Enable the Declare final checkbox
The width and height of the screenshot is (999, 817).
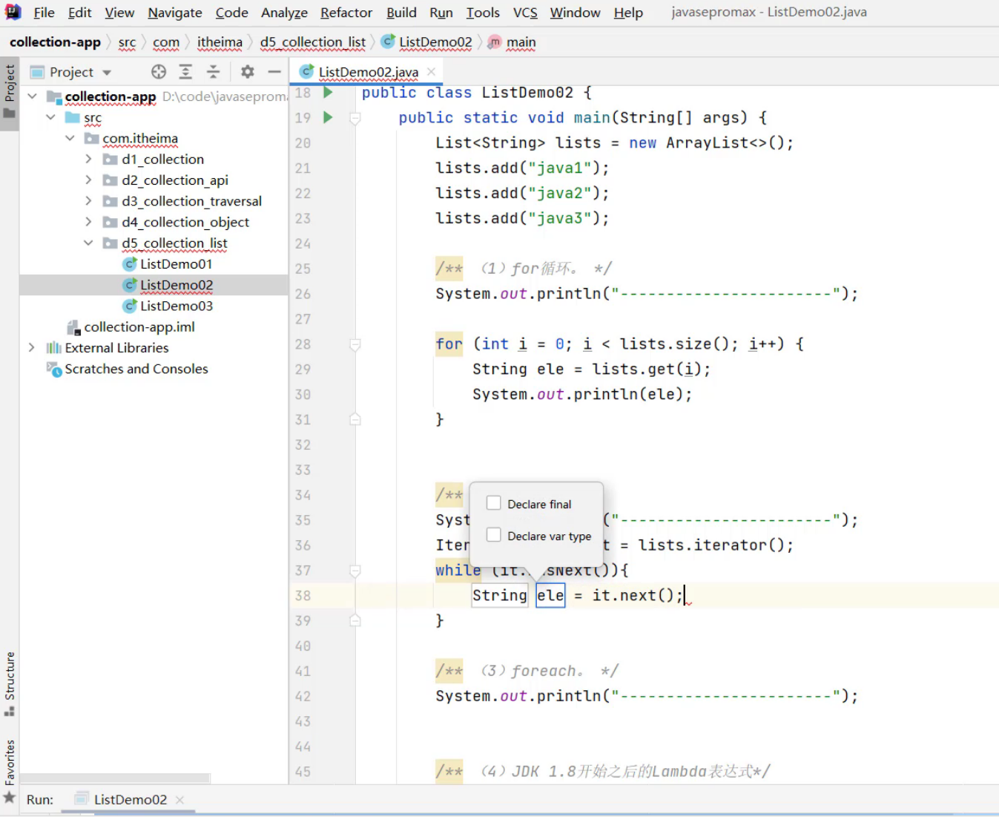(494, 503)
